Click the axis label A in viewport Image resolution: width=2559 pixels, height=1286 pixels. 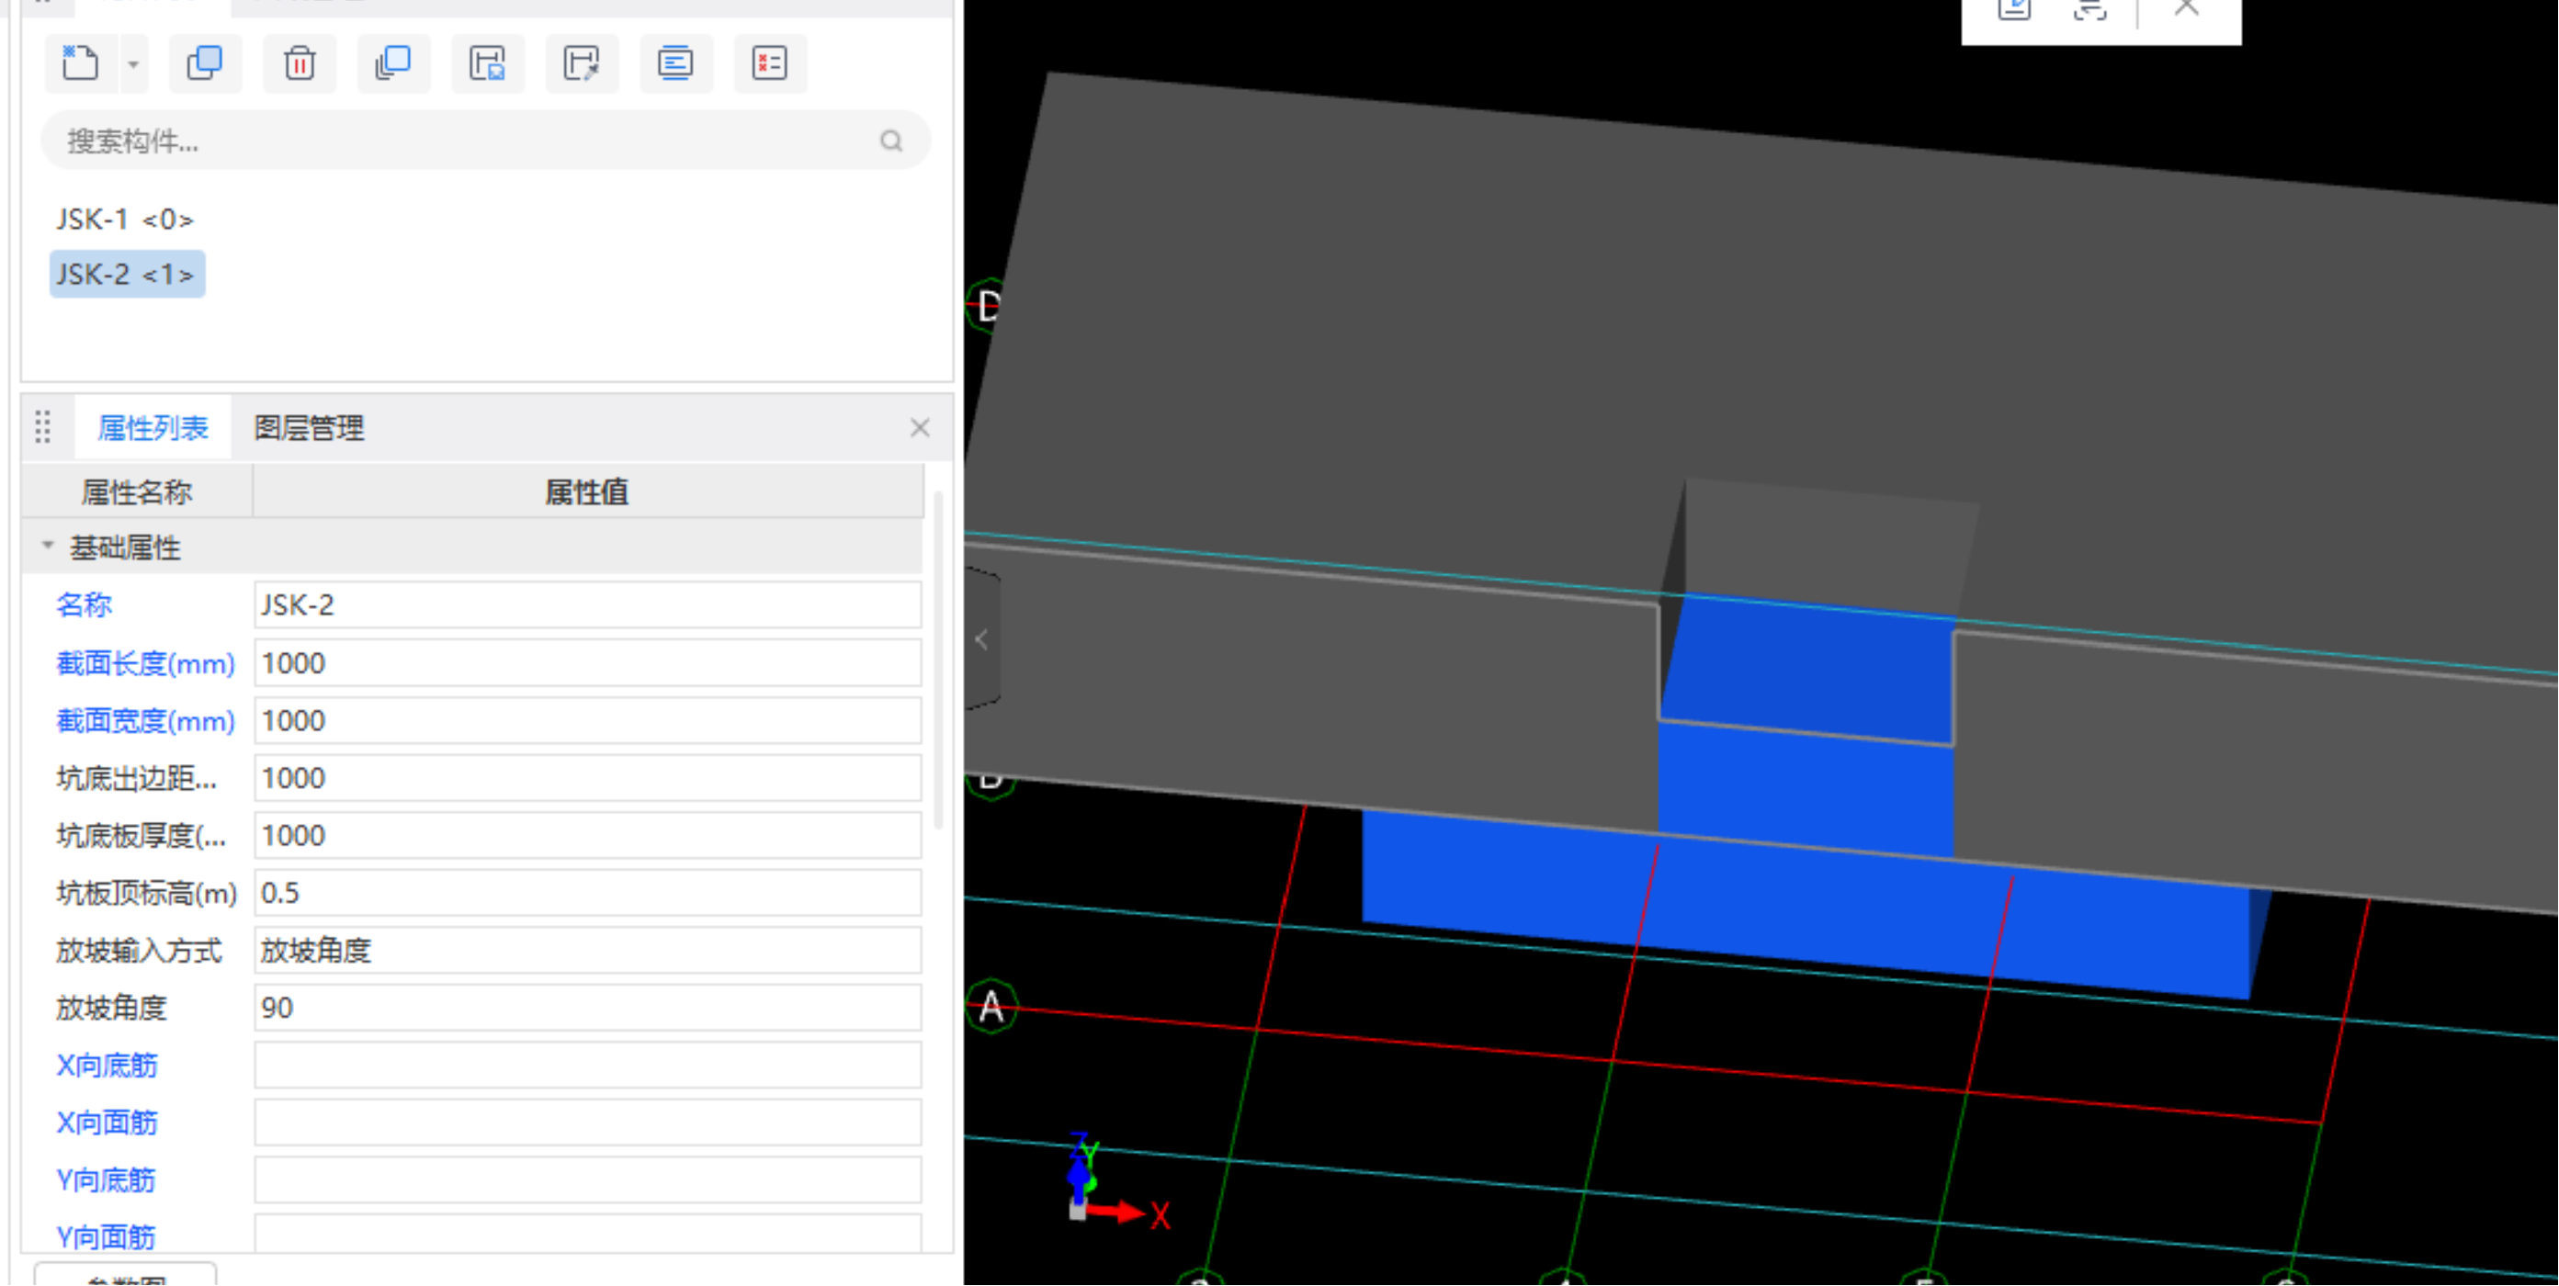tap(991, 1007)
